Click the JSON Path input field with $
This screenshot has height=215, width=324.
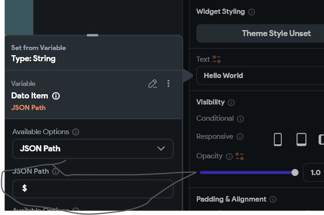pos(93,188)
